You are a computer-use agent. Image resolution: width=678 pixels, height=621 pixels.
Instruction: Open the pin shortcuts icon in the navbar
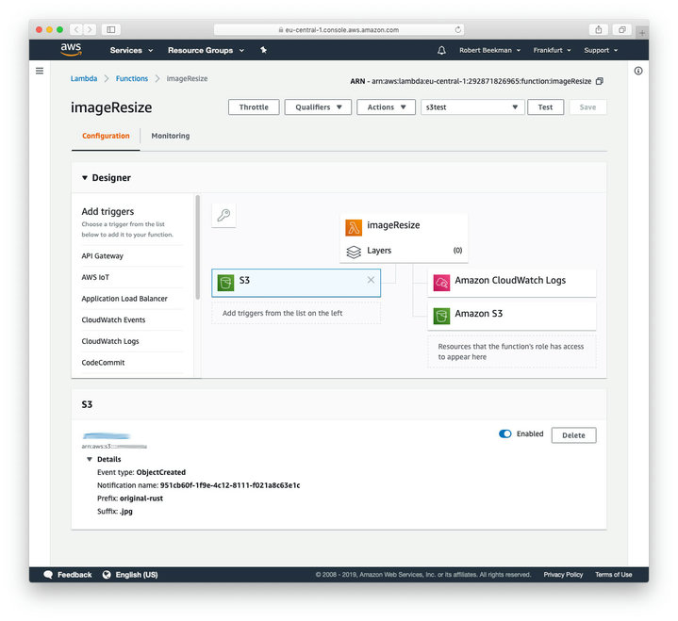(263, 50)
